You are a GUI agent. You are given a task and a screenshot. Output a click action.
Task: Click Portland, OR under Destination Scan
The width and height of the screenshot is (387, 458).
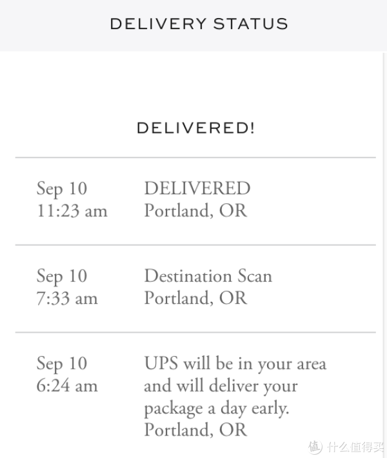[195, 298]
